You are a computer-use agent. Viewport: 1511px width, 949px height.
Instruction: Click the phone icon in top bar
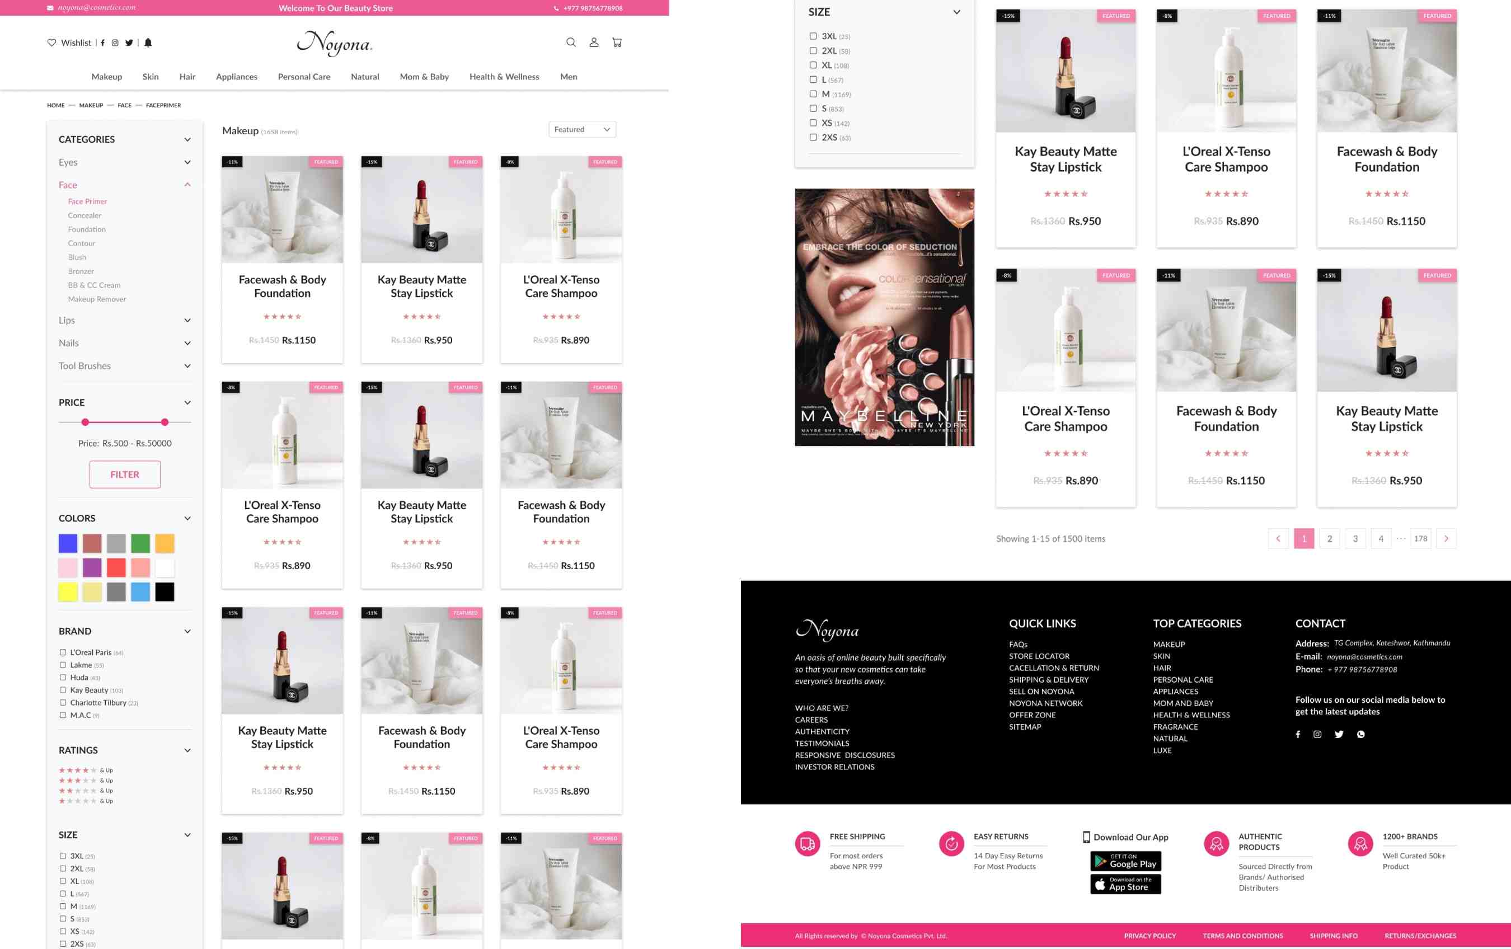click(x=556, y=8)
